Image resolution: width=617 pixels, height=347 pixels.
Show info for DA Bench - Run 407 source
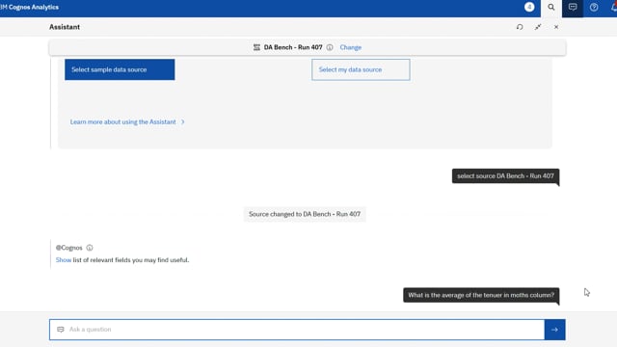pyautogui.click(x=330, y=47)
